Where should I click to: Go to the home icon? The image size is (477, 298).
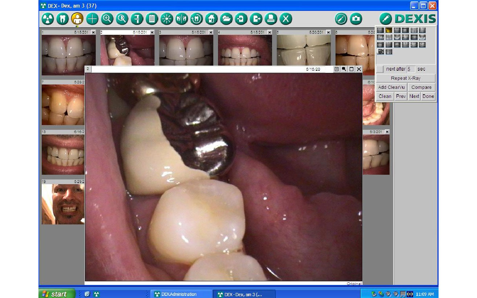tap(211, 18)
